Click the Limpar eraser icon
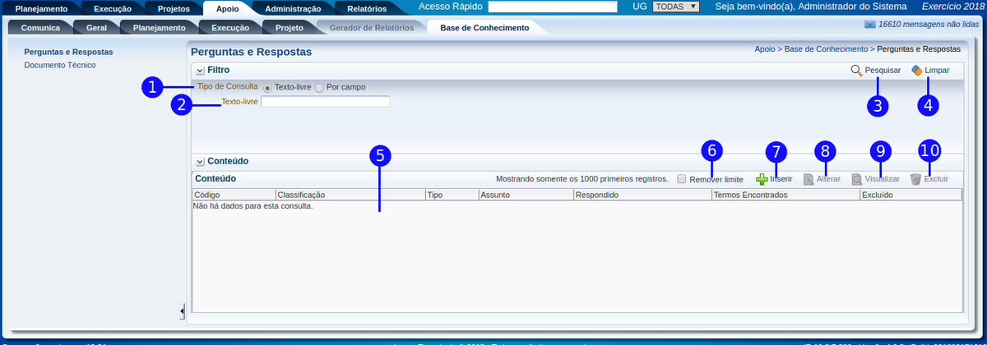The height and width of the screenshot is (345, 987). 916,71
